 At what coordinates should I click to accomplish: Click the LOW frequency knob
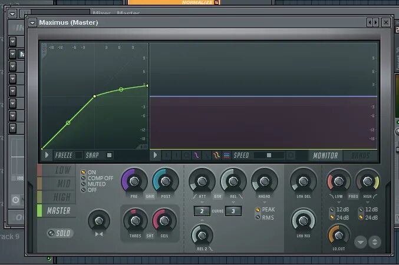[339, 181]
